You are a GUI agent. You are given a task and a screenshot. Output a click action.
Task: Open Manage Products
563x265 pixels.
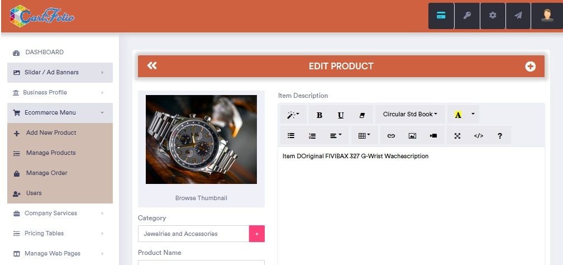tap(60, 153)
